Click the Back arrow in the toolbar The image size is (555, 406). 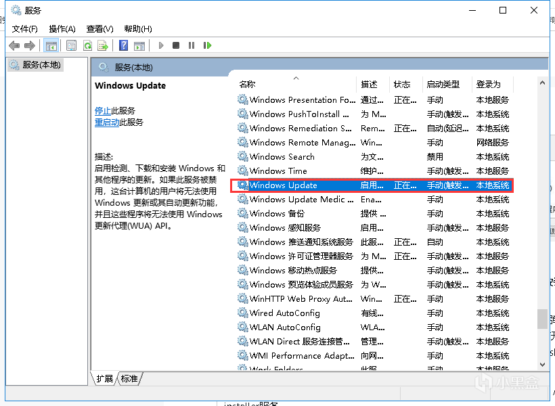click(14, 45)
